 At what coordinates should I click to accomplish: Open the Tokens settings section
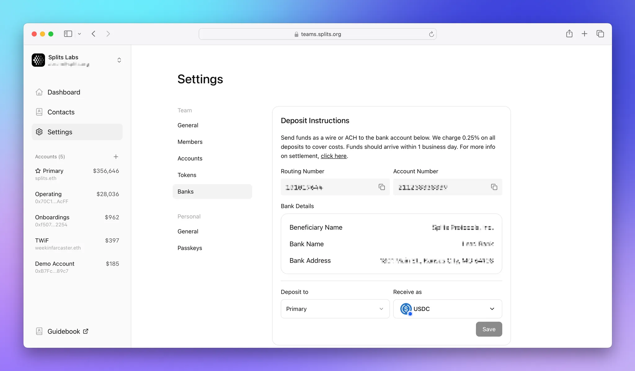pos(187,175)
